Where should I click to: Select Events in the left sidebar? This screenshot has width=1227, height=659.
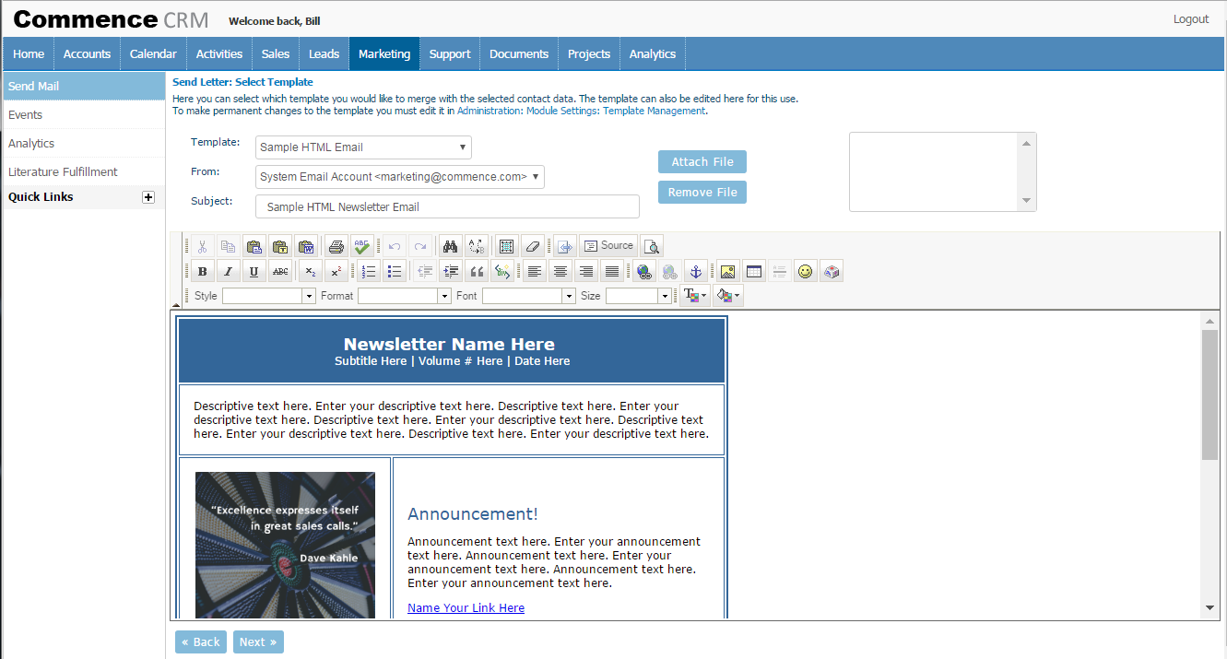83,115
